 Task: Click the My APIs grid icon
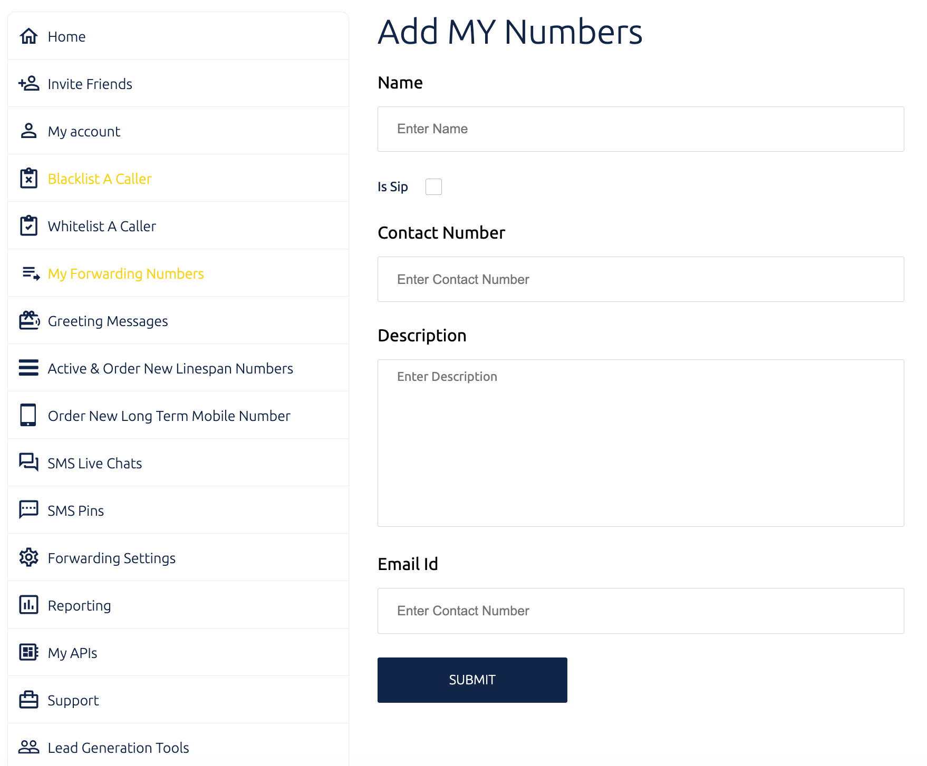pyautogui.click(x=28, y=652)
